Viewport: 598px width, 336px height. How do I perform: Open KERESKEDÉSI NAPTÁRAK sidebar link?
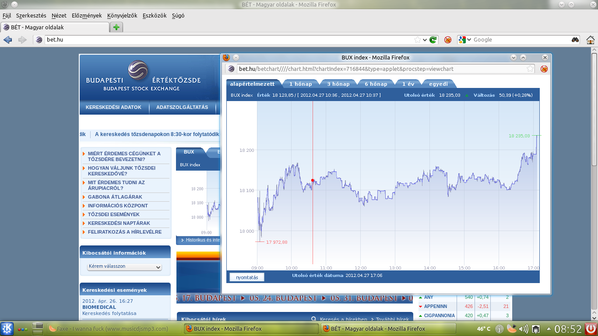[x=119, y=223]
